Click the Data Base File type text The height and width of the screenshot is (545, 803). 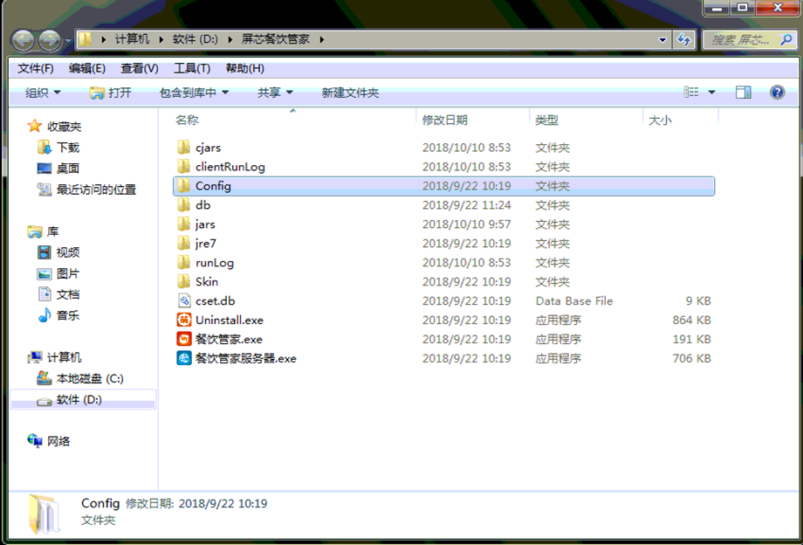pos(574,300)
